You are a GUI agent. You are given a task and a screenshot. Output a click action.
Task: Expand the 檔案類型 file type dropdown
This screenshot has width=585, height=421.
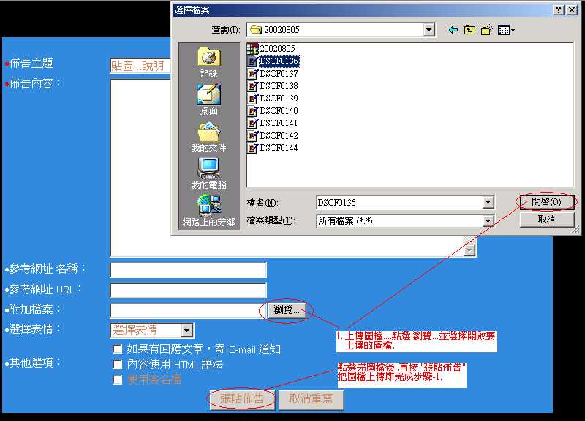pos(488,220)
